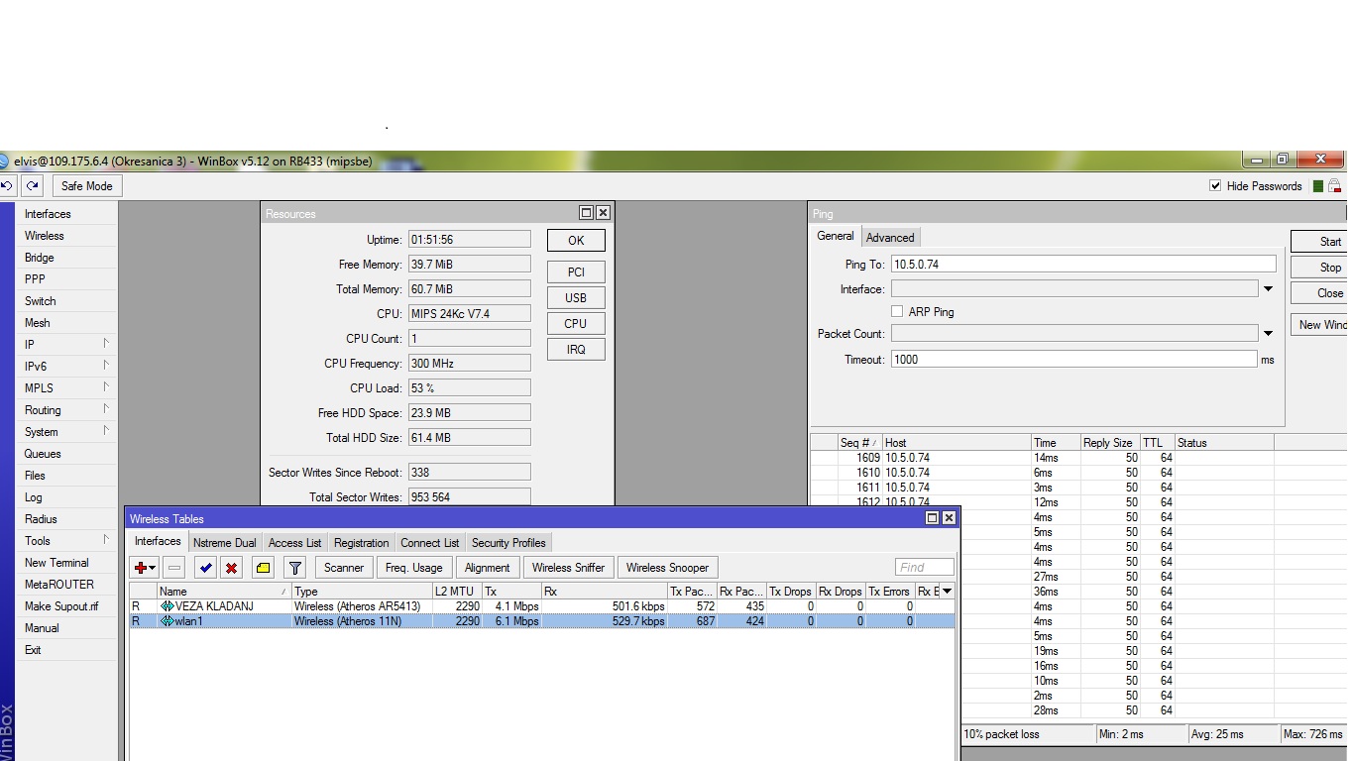This screenshot has width=1354, height=761.
Task: Sort ping results by Seq # column
Action: (x=859, y=443)
